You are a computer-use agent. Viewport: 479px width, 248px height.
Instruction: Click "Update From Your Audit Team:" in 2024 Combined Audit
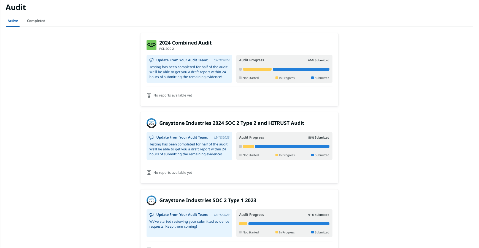[x=182, y=60]
